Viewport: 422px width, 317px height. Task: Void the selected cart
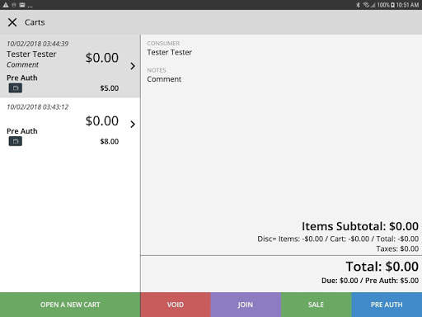(x=176, y=305)
